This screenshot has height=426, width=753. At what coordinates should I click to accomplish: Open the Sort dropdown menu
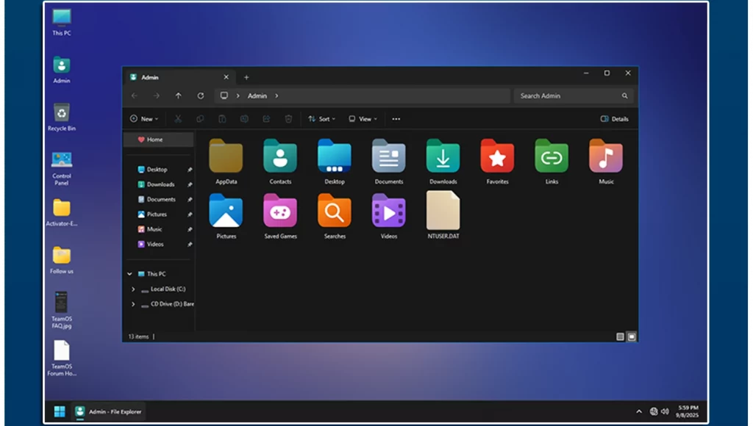(321, 119)
